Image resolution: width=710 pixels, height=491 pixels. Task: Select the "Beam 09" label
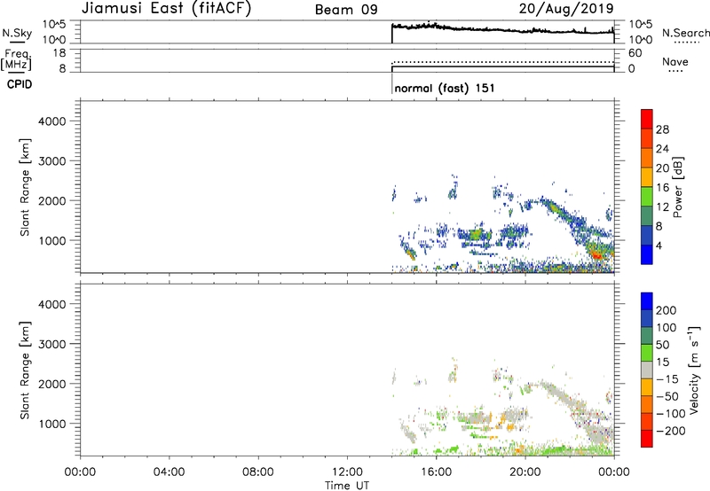click(x=346, y=10)
